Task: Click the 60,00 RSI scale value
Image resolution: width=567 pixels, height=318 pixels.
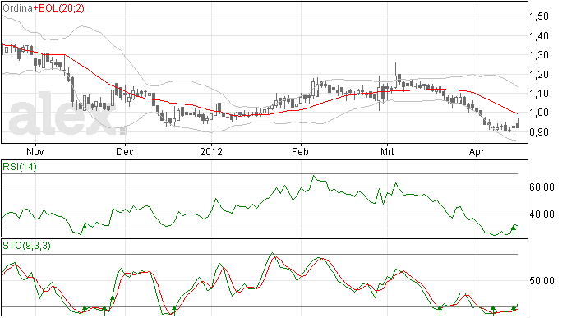Action: (x=542, y=187)
